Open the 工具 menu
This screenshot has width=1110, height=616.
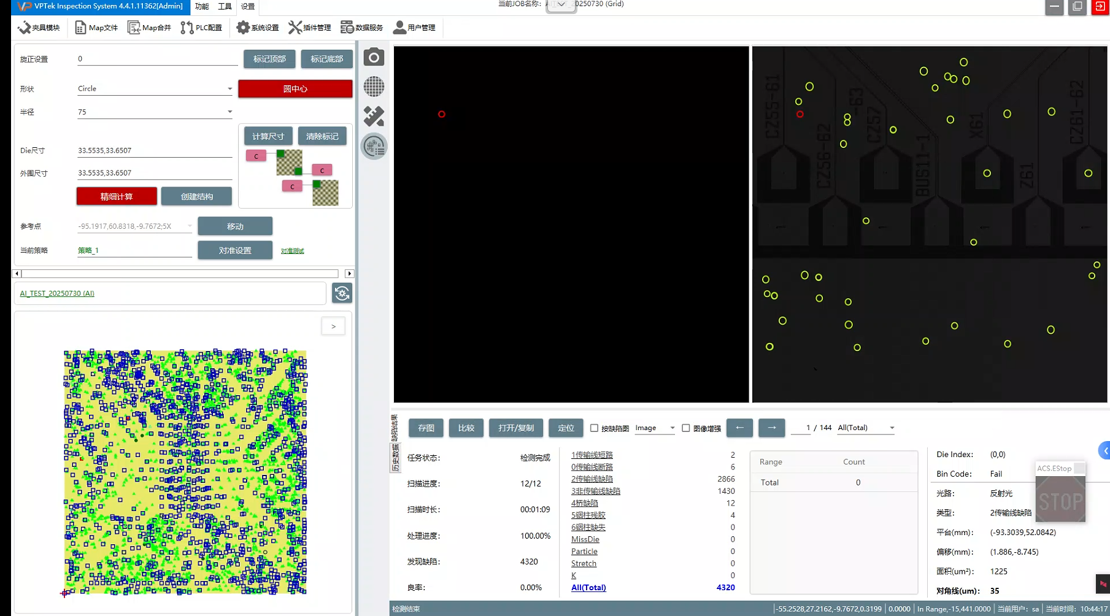225,6
